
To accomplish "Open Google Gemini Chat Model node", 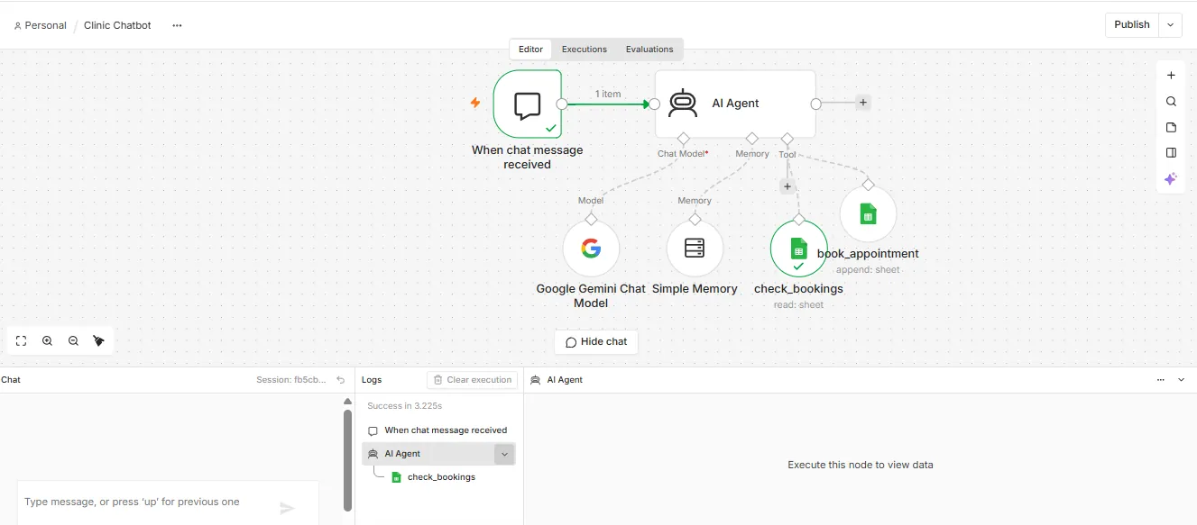I will coord(591,248).
